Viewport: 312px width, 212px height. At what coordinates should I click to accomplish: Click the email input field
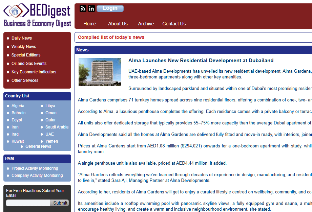pos(28,203)
